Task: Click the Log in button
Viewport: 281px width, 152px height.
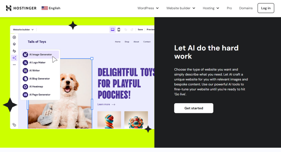Action: 266,8
